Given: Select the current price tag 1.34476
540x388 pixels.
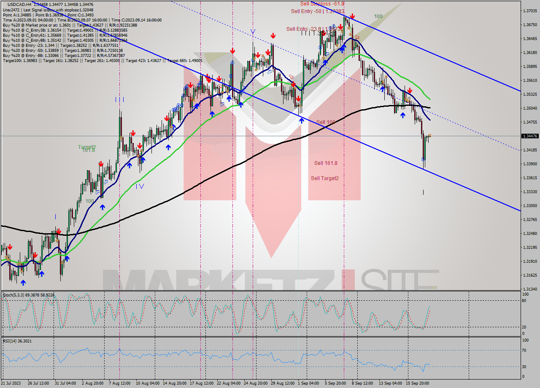Looking at the screenshot, I should (530, 136).
